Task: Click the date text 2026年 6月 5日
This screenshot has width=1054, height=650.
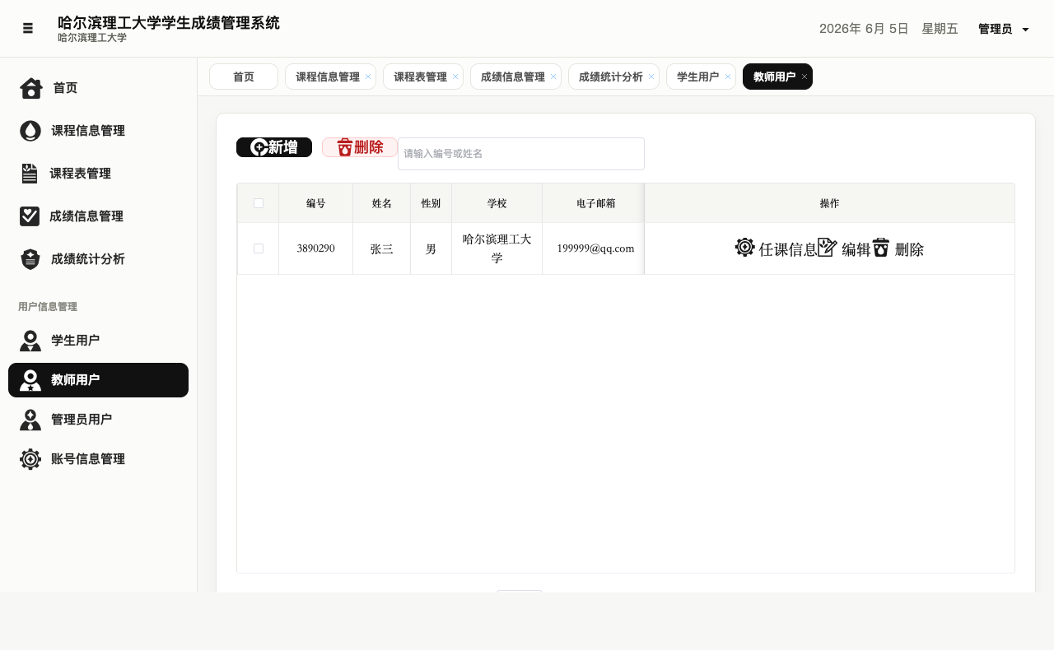Action: click(x=864, y=29)
